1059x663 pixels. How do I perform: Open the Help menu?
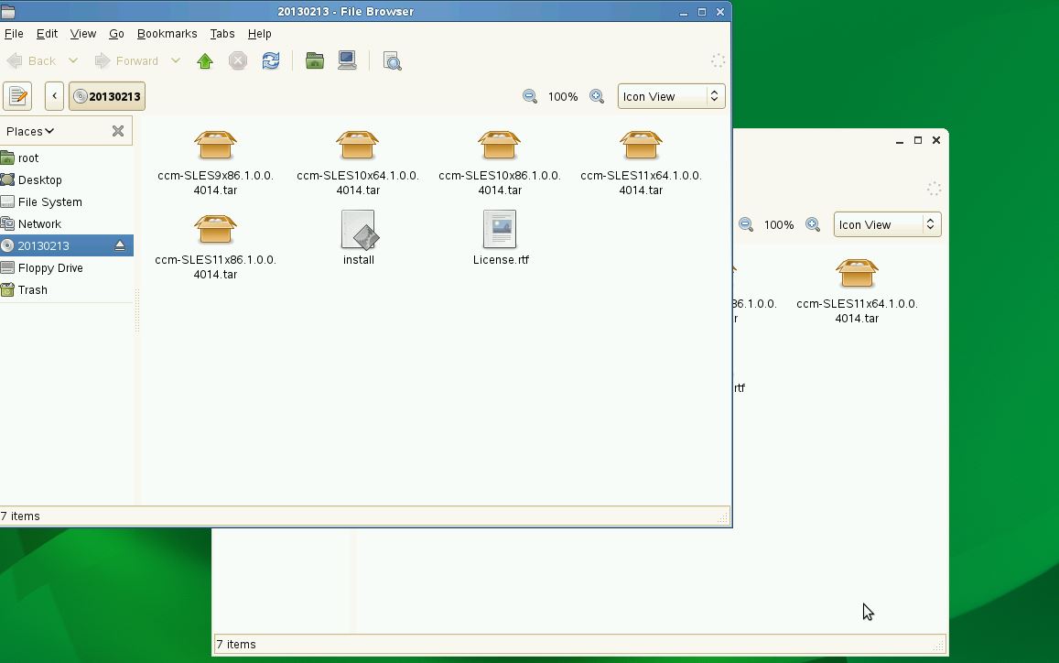tap(259, 34)
